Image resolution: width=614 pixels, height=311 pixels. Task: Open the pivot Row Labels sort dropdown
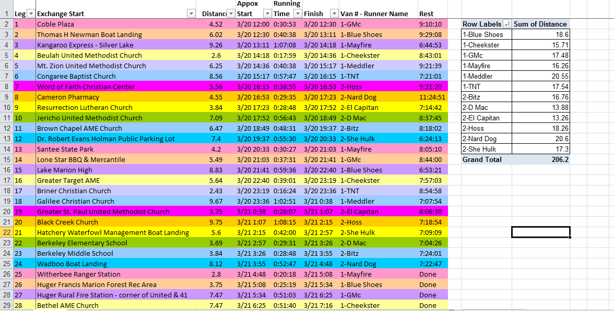(x=506, y=24)
